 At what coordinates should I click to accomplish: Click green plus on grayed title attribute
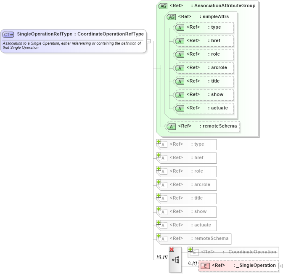pos(159,195)
